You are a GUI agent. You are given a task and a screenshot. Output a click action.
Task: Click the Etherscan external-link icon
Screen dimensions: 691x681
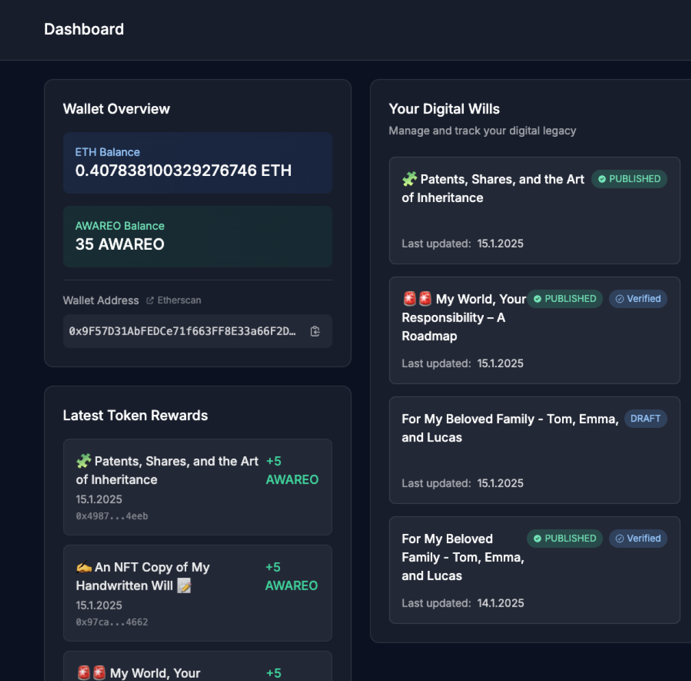click(x=150, y=300)
